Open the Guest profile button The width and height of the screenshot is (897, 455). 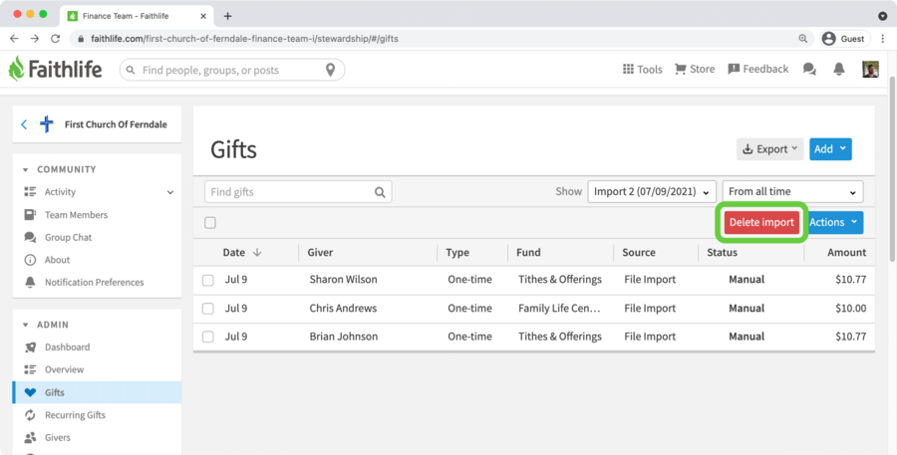pyautogui.click(x=845, y=38)
